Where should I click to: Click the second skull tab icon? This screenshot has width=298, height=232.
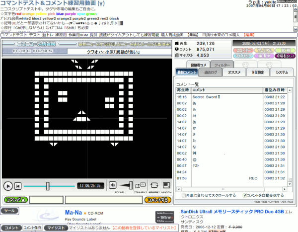point(269,65)
